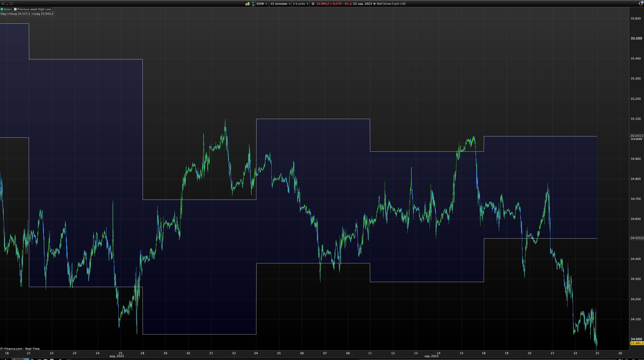Click the IT-Finance.com Real-Time link
This screenshot has width=644, height=360.
pos(20,349)
